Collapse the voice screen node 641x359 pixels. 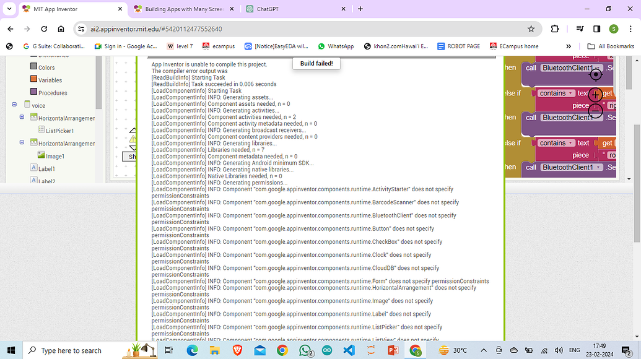[x=14, y=105]
